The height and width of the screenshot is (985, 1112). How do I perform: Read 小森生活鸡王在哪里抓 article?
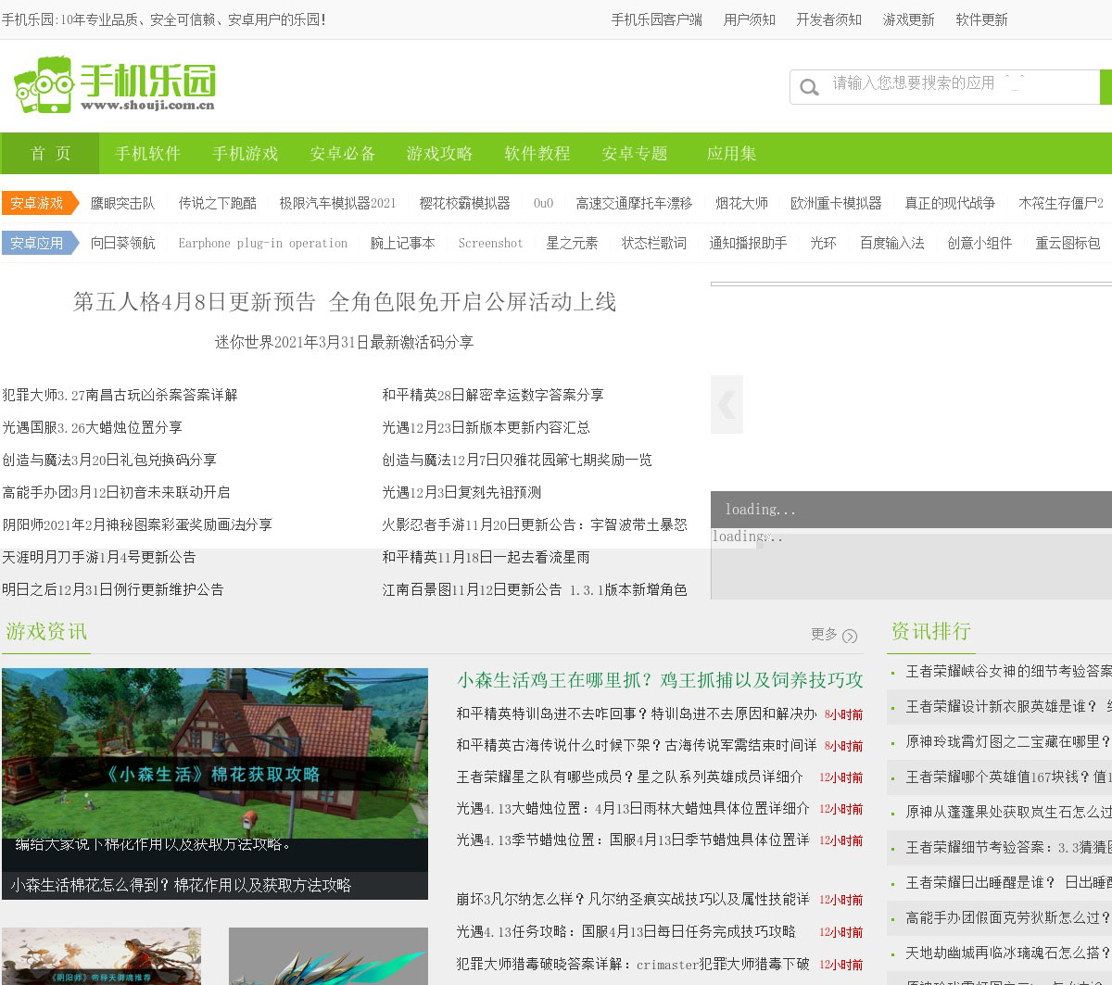659,680
